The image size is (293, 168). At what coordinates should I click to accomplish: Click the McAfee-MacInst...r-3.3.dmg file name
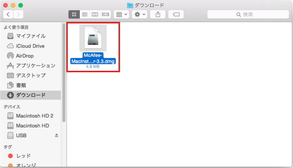pos(93,58)
